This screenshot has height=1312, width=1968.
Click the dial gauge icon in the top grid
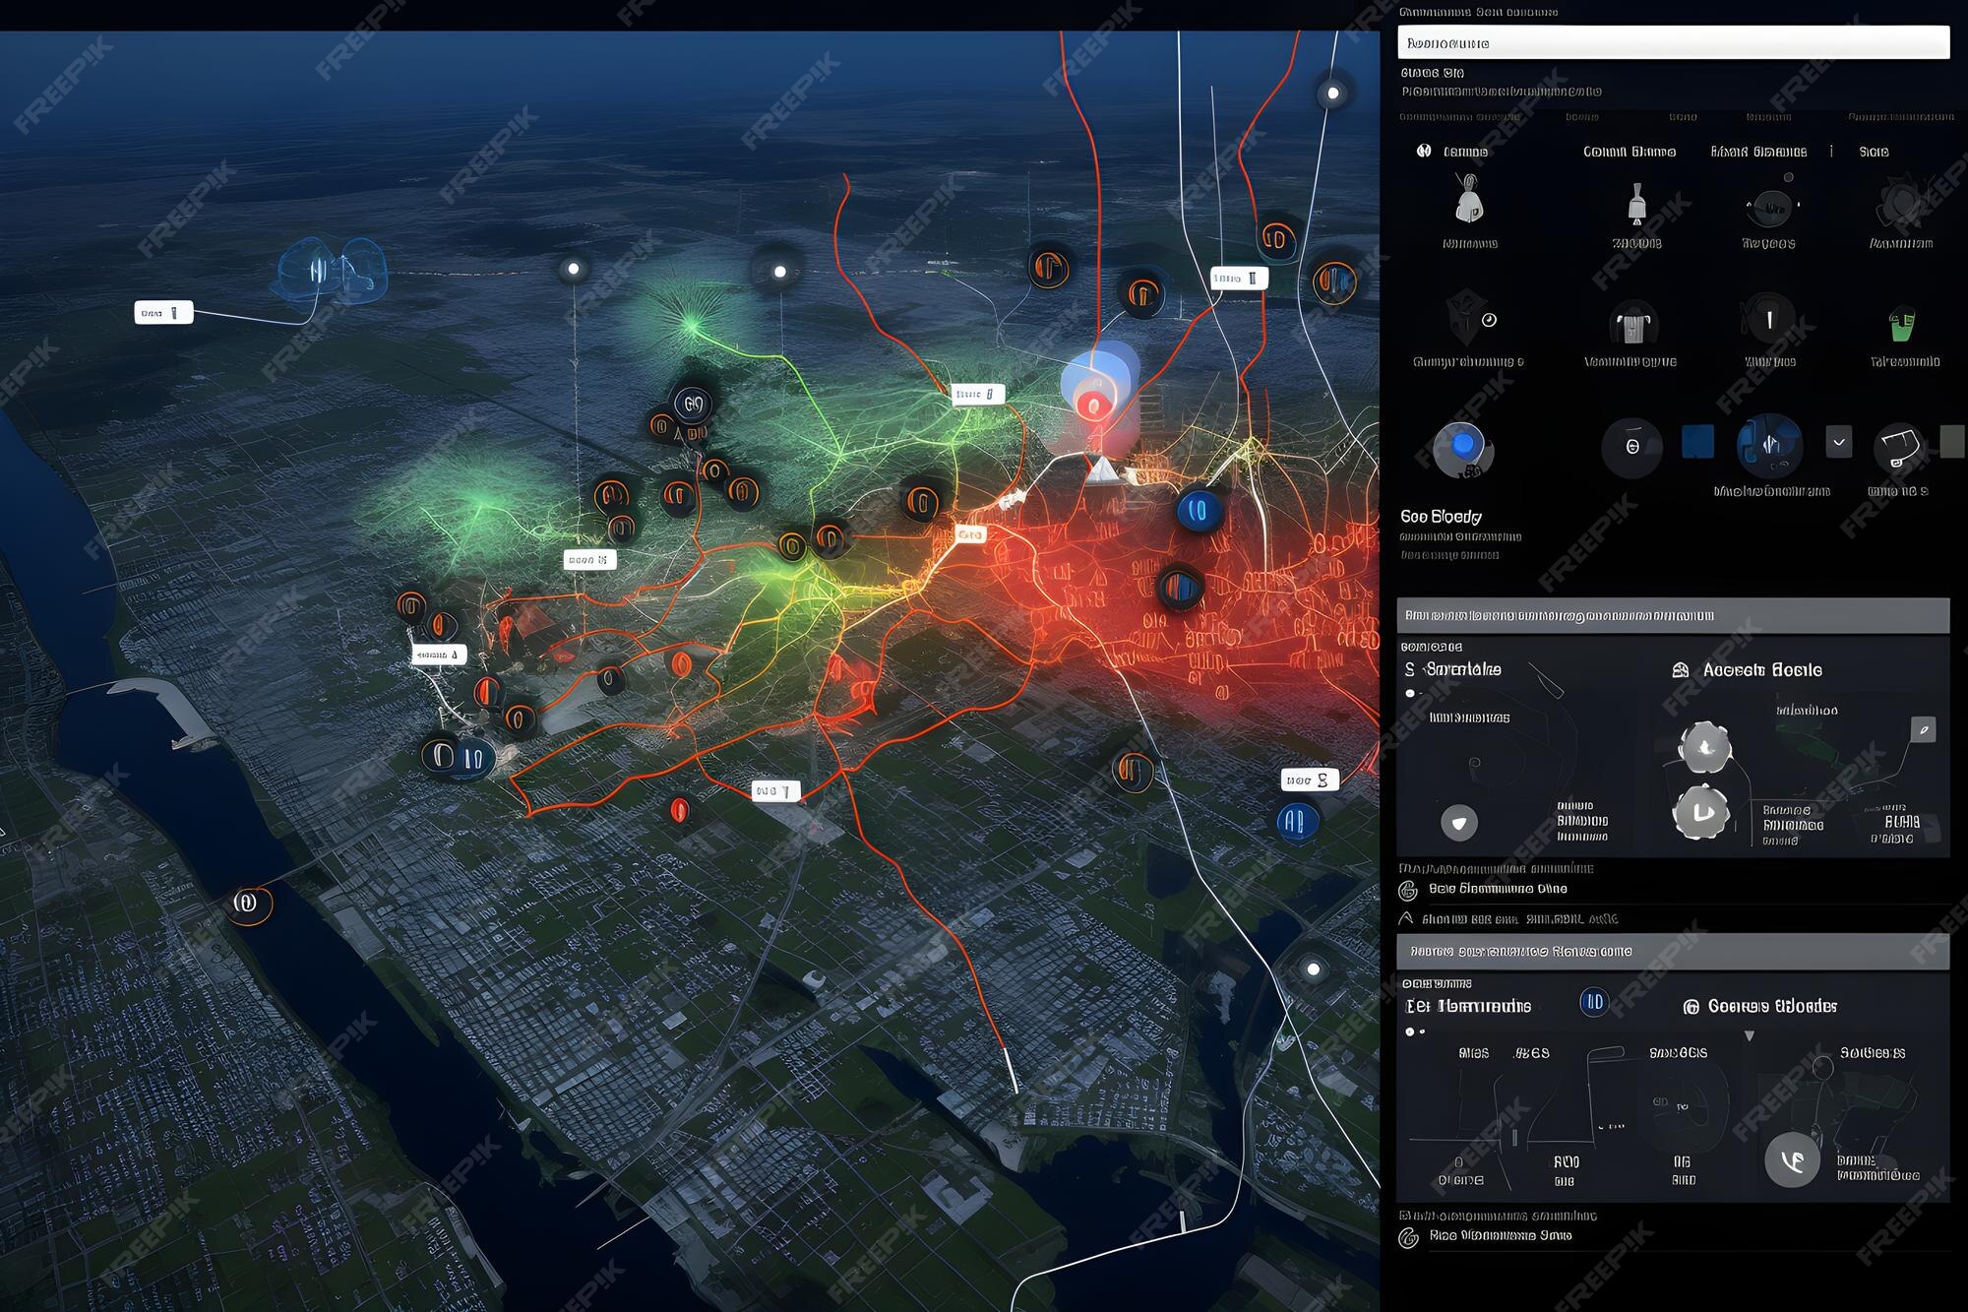click(x=1770, y=207)
